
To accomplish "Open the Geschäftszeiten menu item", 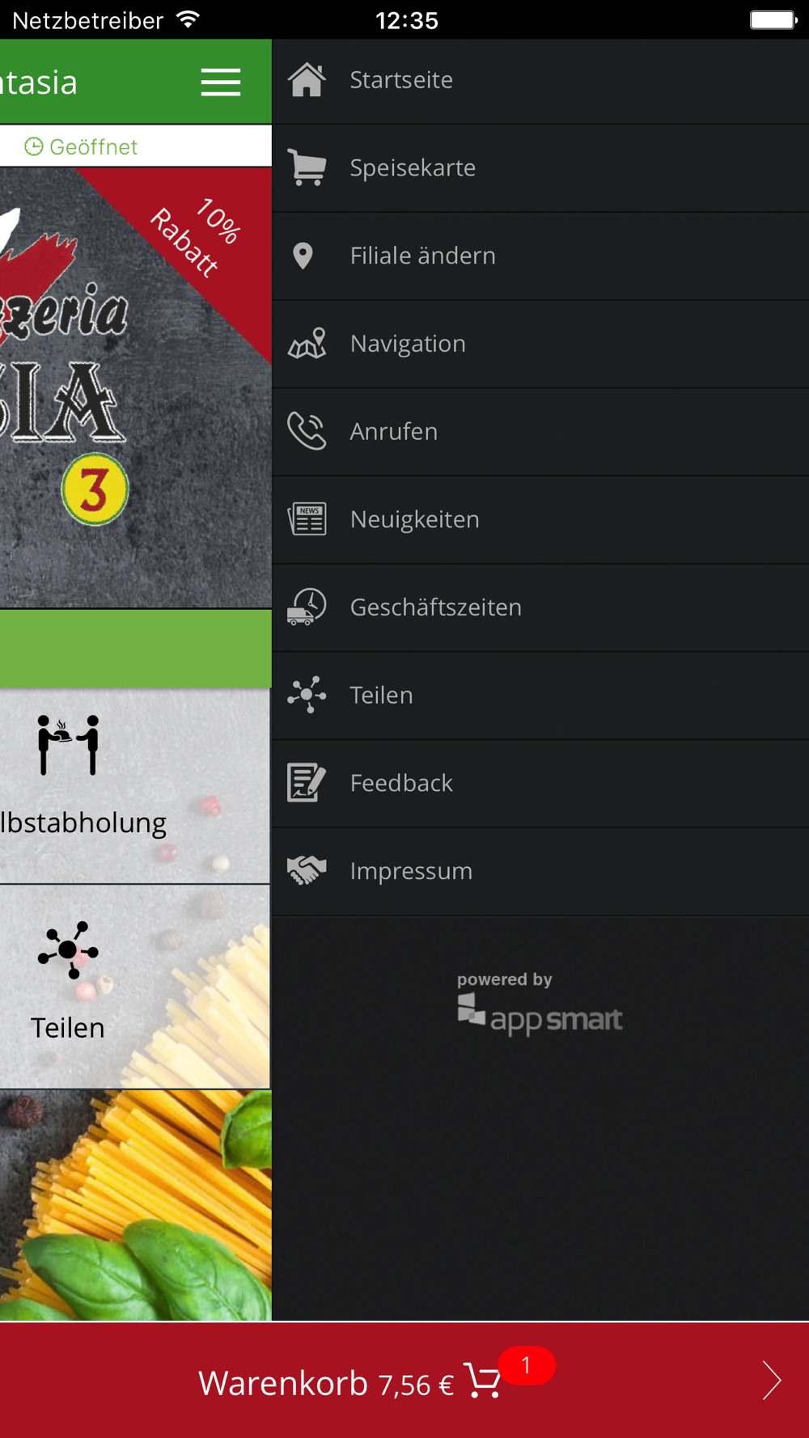I will pyautogui.click(x=540, y=607).
